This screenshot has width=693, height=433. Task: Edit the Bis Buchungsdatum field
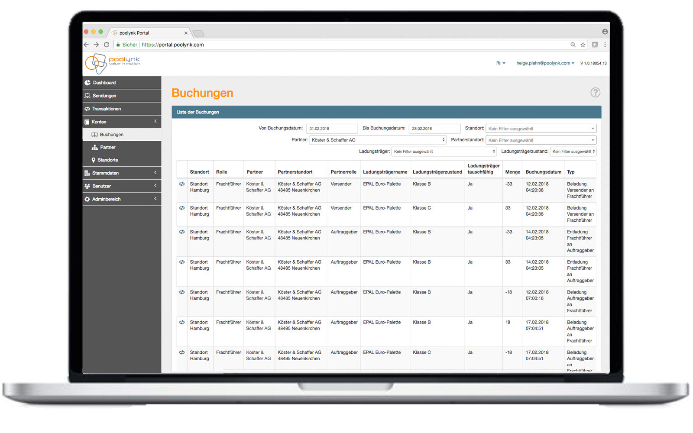click(x=434, y=129)
